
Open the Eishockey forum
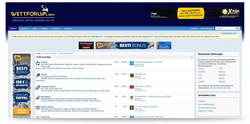click(45, 117)
